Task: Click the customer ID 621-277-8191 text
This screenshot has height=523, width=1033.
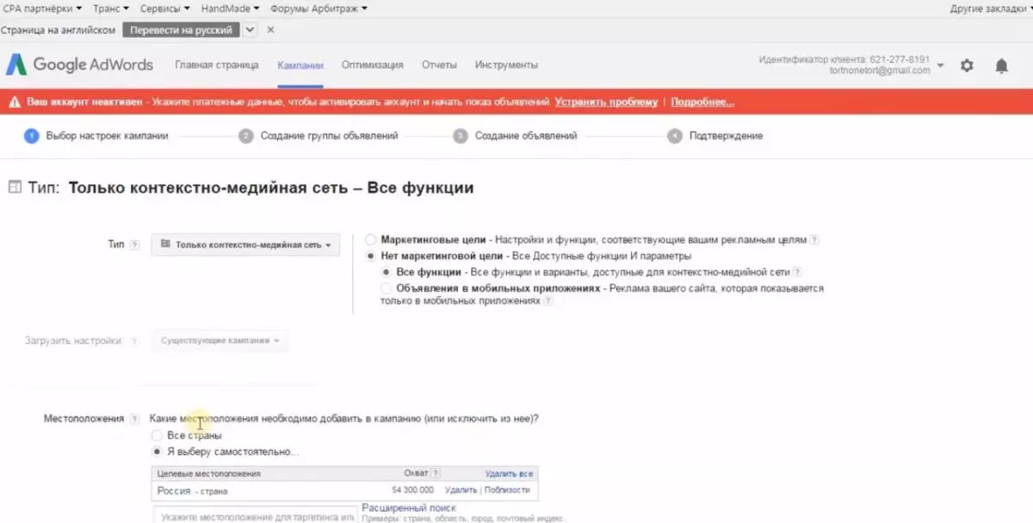Action: (844, 59)
